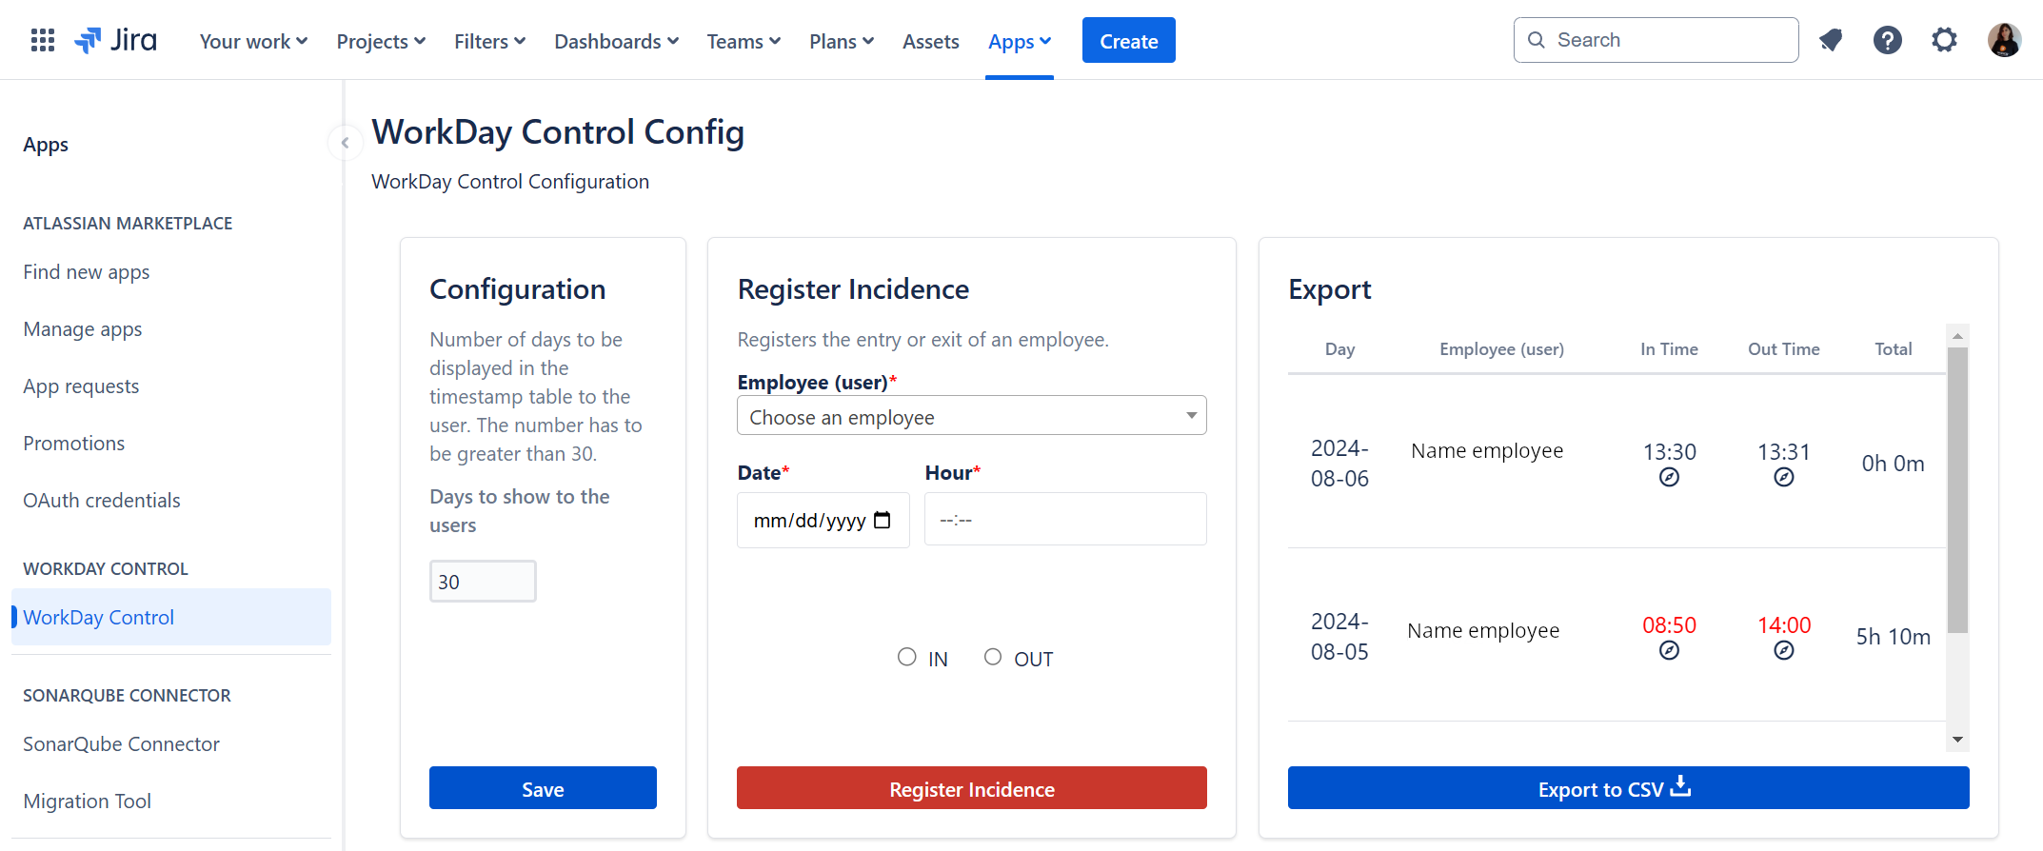Image resolution: width=2043 pixels, height=851 pixels.
Task: Open the app switcher grid icon
Action: (43, 40)
